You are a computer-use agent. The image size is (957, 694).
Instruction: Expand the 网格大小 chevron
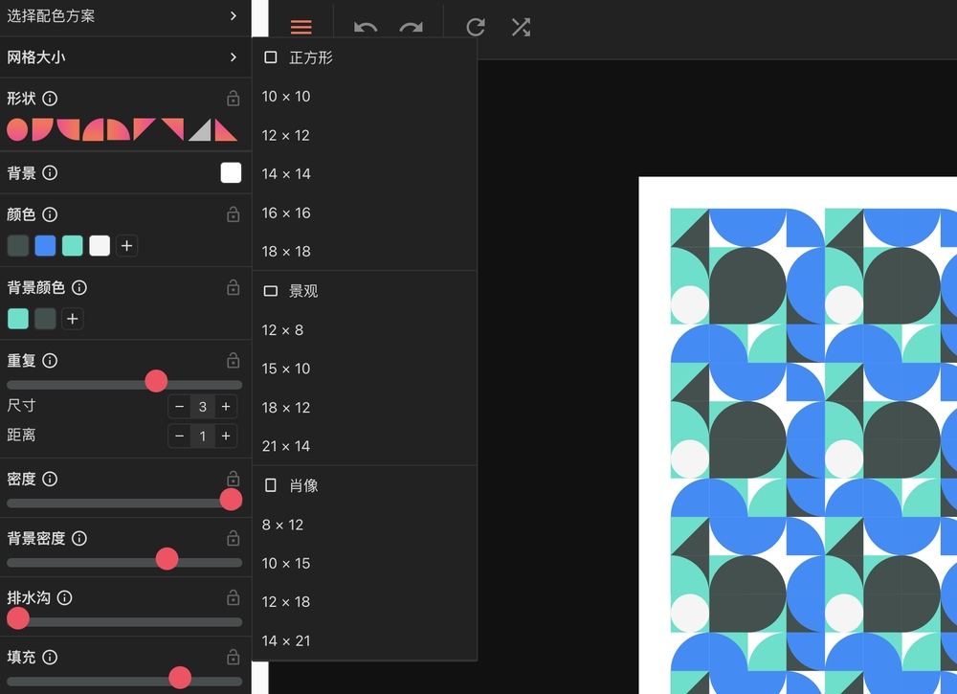(x=234, y=56)
